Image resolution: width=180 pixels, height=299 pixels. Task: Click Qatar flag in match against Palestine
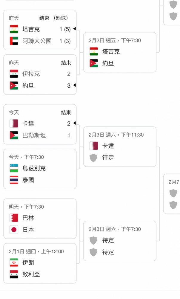14,123
